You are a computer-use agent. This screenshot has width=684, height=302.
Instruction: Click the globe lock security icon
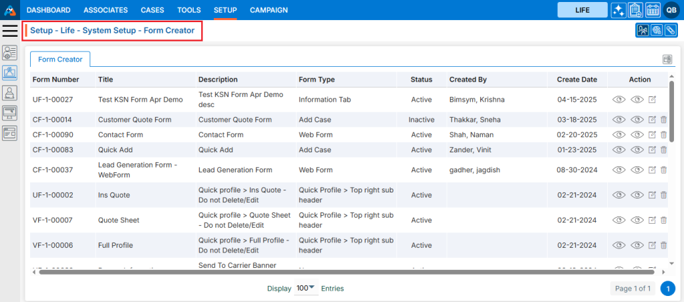tap(657, 30)
